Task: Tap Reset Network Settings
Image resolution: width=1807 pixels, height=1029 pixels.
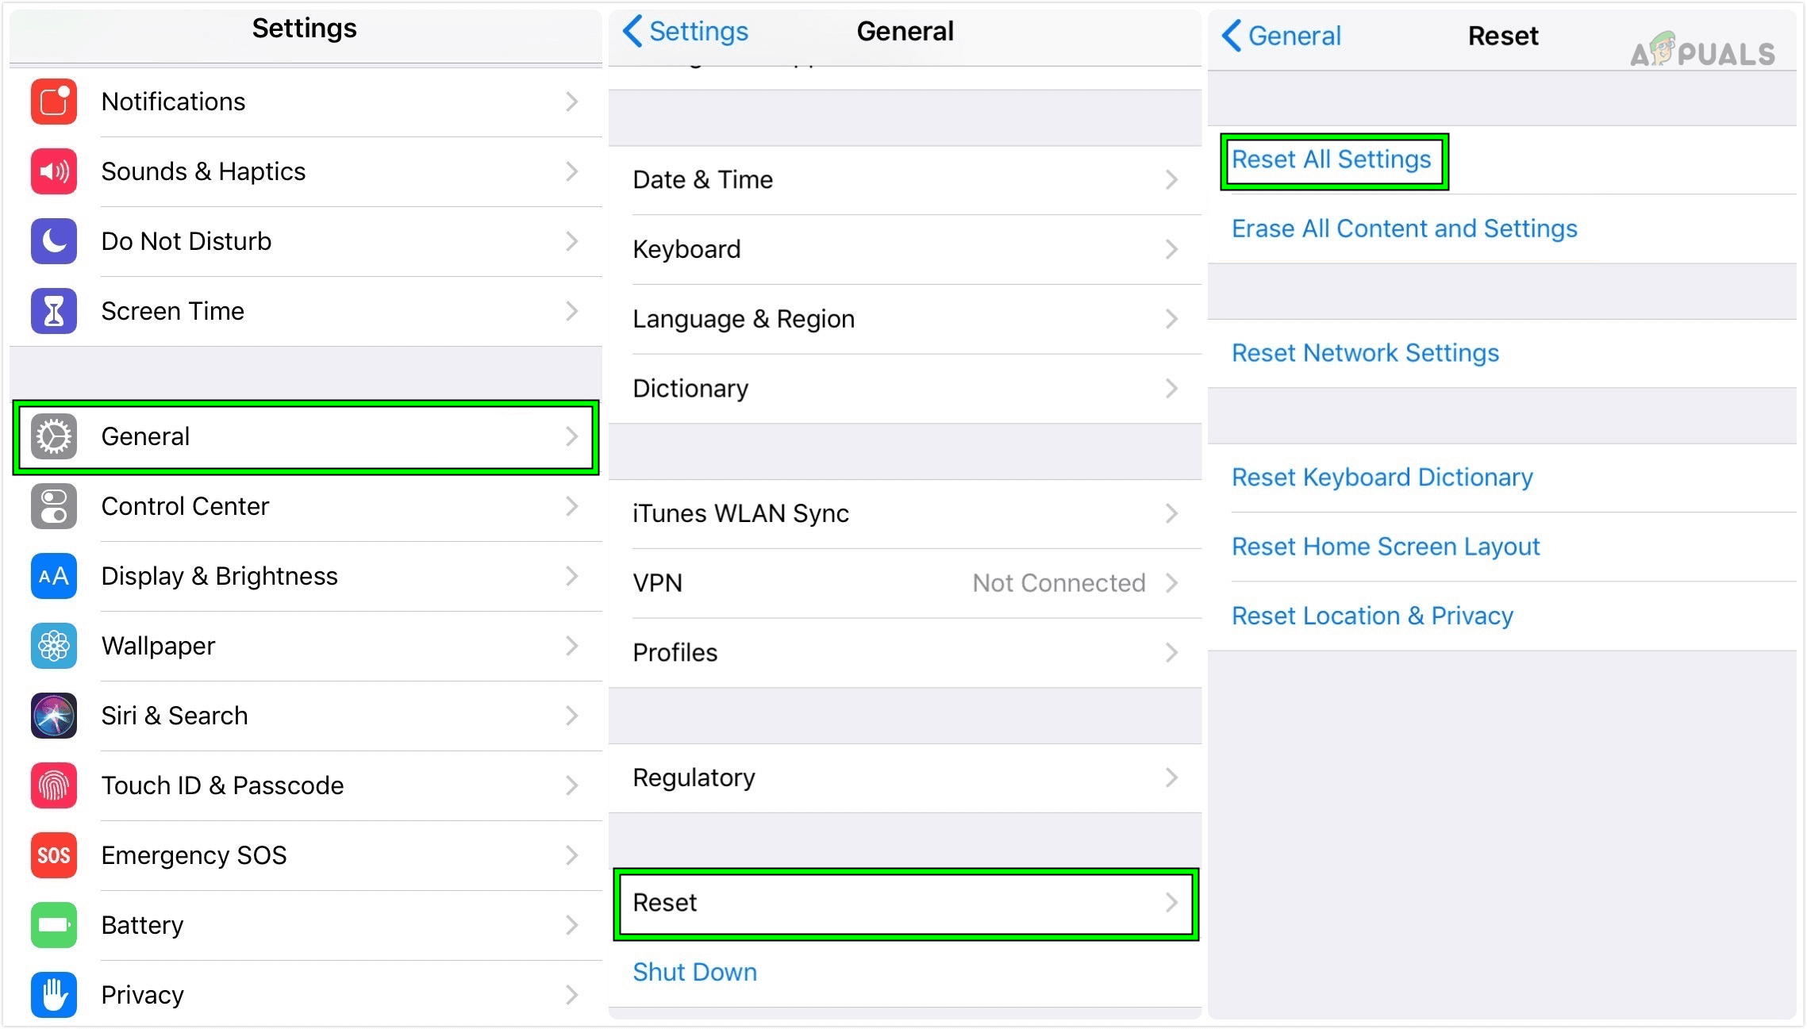Action: tap(1365, 352)
